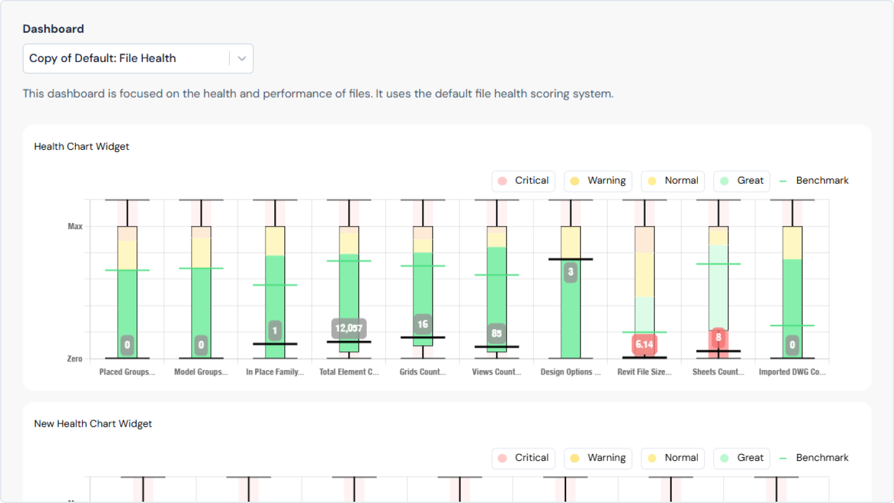This screenshot has width=894, height=503.
Task: Click the red 6.14 badge on Revit File Size
Action: point(644,344)
